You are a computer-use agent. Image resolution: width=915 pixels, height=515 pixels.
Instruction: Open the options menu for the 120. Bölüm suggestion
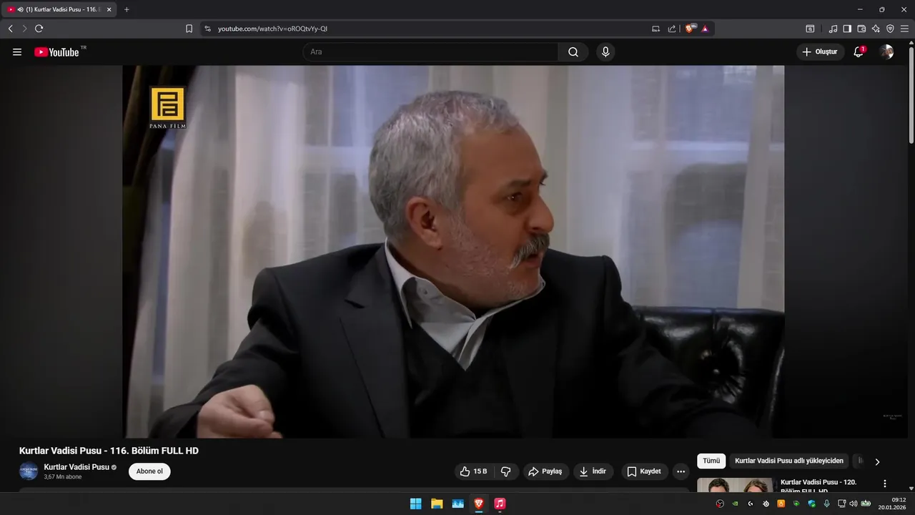click(x=885, y=484)
